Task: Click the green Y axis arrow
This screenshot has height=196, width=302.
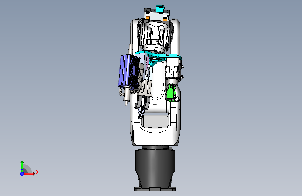Action: [x=22, y=166]
